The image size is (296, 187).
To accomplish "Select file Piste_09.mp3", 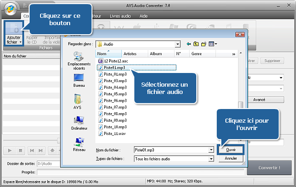I will pyautogui.click(x=112, y=120).
